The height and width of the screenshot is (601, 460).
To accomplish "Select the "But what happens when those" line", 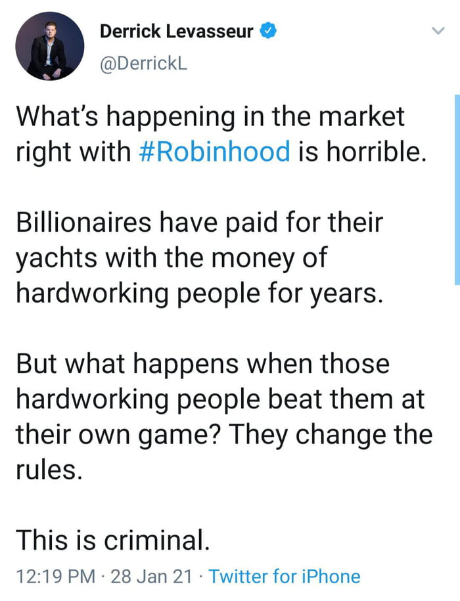I will 203,364.
